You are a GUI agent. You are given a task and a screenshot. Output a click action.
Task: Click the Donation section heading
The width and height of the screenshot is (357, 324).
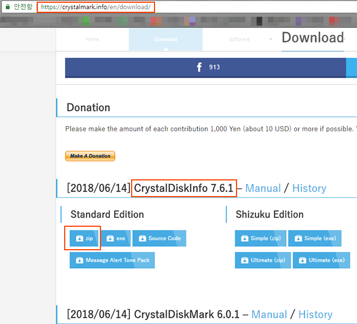(x=88, y=108)
